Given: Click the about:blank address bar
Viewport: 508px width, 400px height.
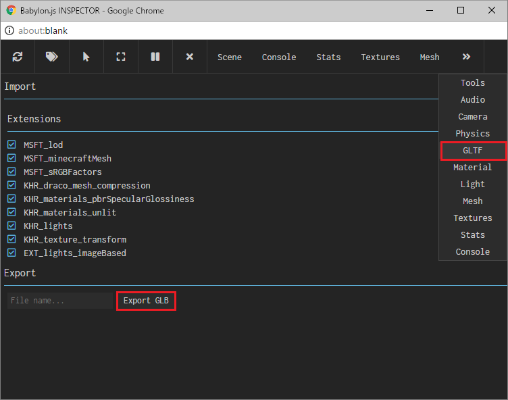Looking at the screenshot, I should coord(43,30).
